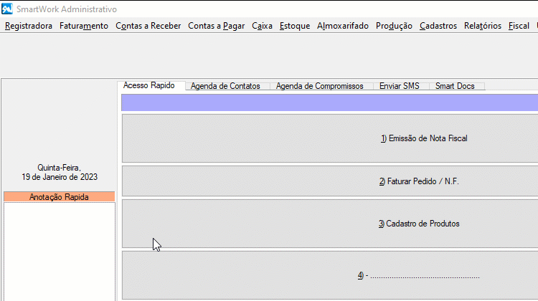Open the Produção menu
Image resolution: width=538 pixels, height=301 pixels.
tap(394, 26)
